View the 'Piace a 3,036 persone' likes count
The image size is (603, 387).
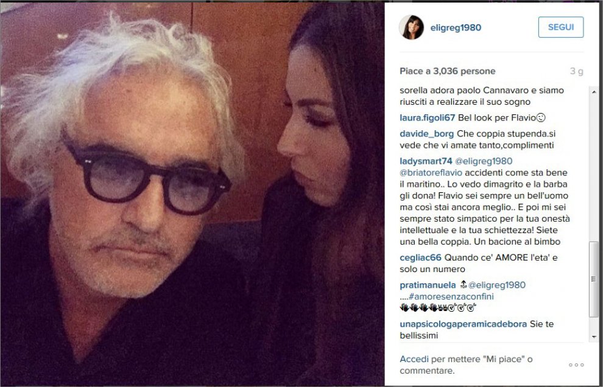[448, 71]
